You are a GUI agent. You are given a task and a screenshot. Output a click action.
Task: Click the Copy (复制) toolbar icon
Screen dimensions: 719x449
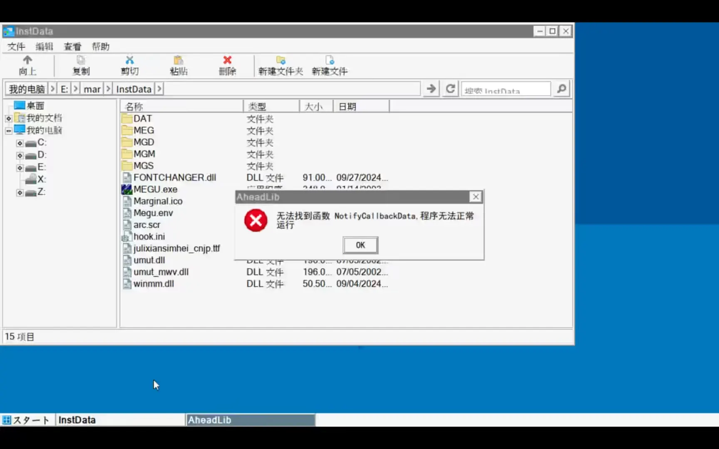81,60
